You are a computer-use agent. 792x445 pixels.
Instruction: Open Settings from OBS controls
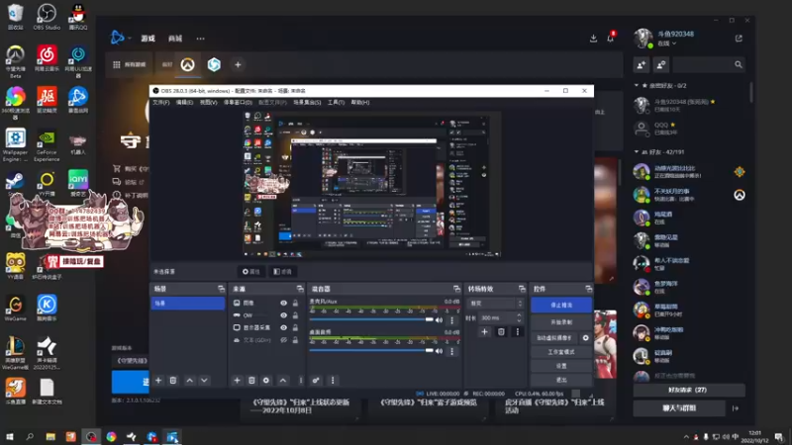pyautogui.click(x=561, y=366)
